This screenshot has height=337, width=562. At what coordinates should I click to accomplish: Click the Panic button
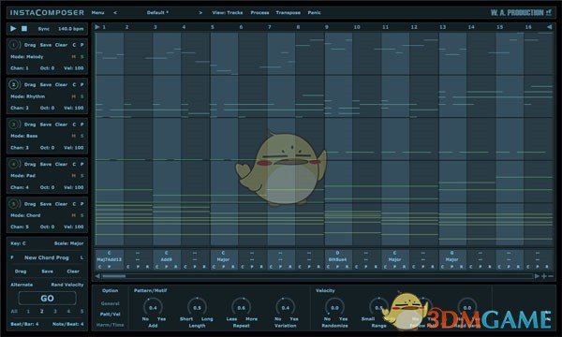[315, 12]
